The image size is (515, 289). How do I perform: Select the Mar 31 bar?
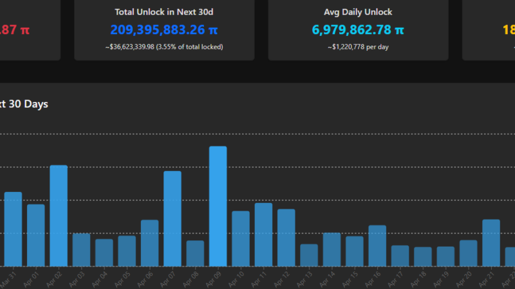click(13, 229)
